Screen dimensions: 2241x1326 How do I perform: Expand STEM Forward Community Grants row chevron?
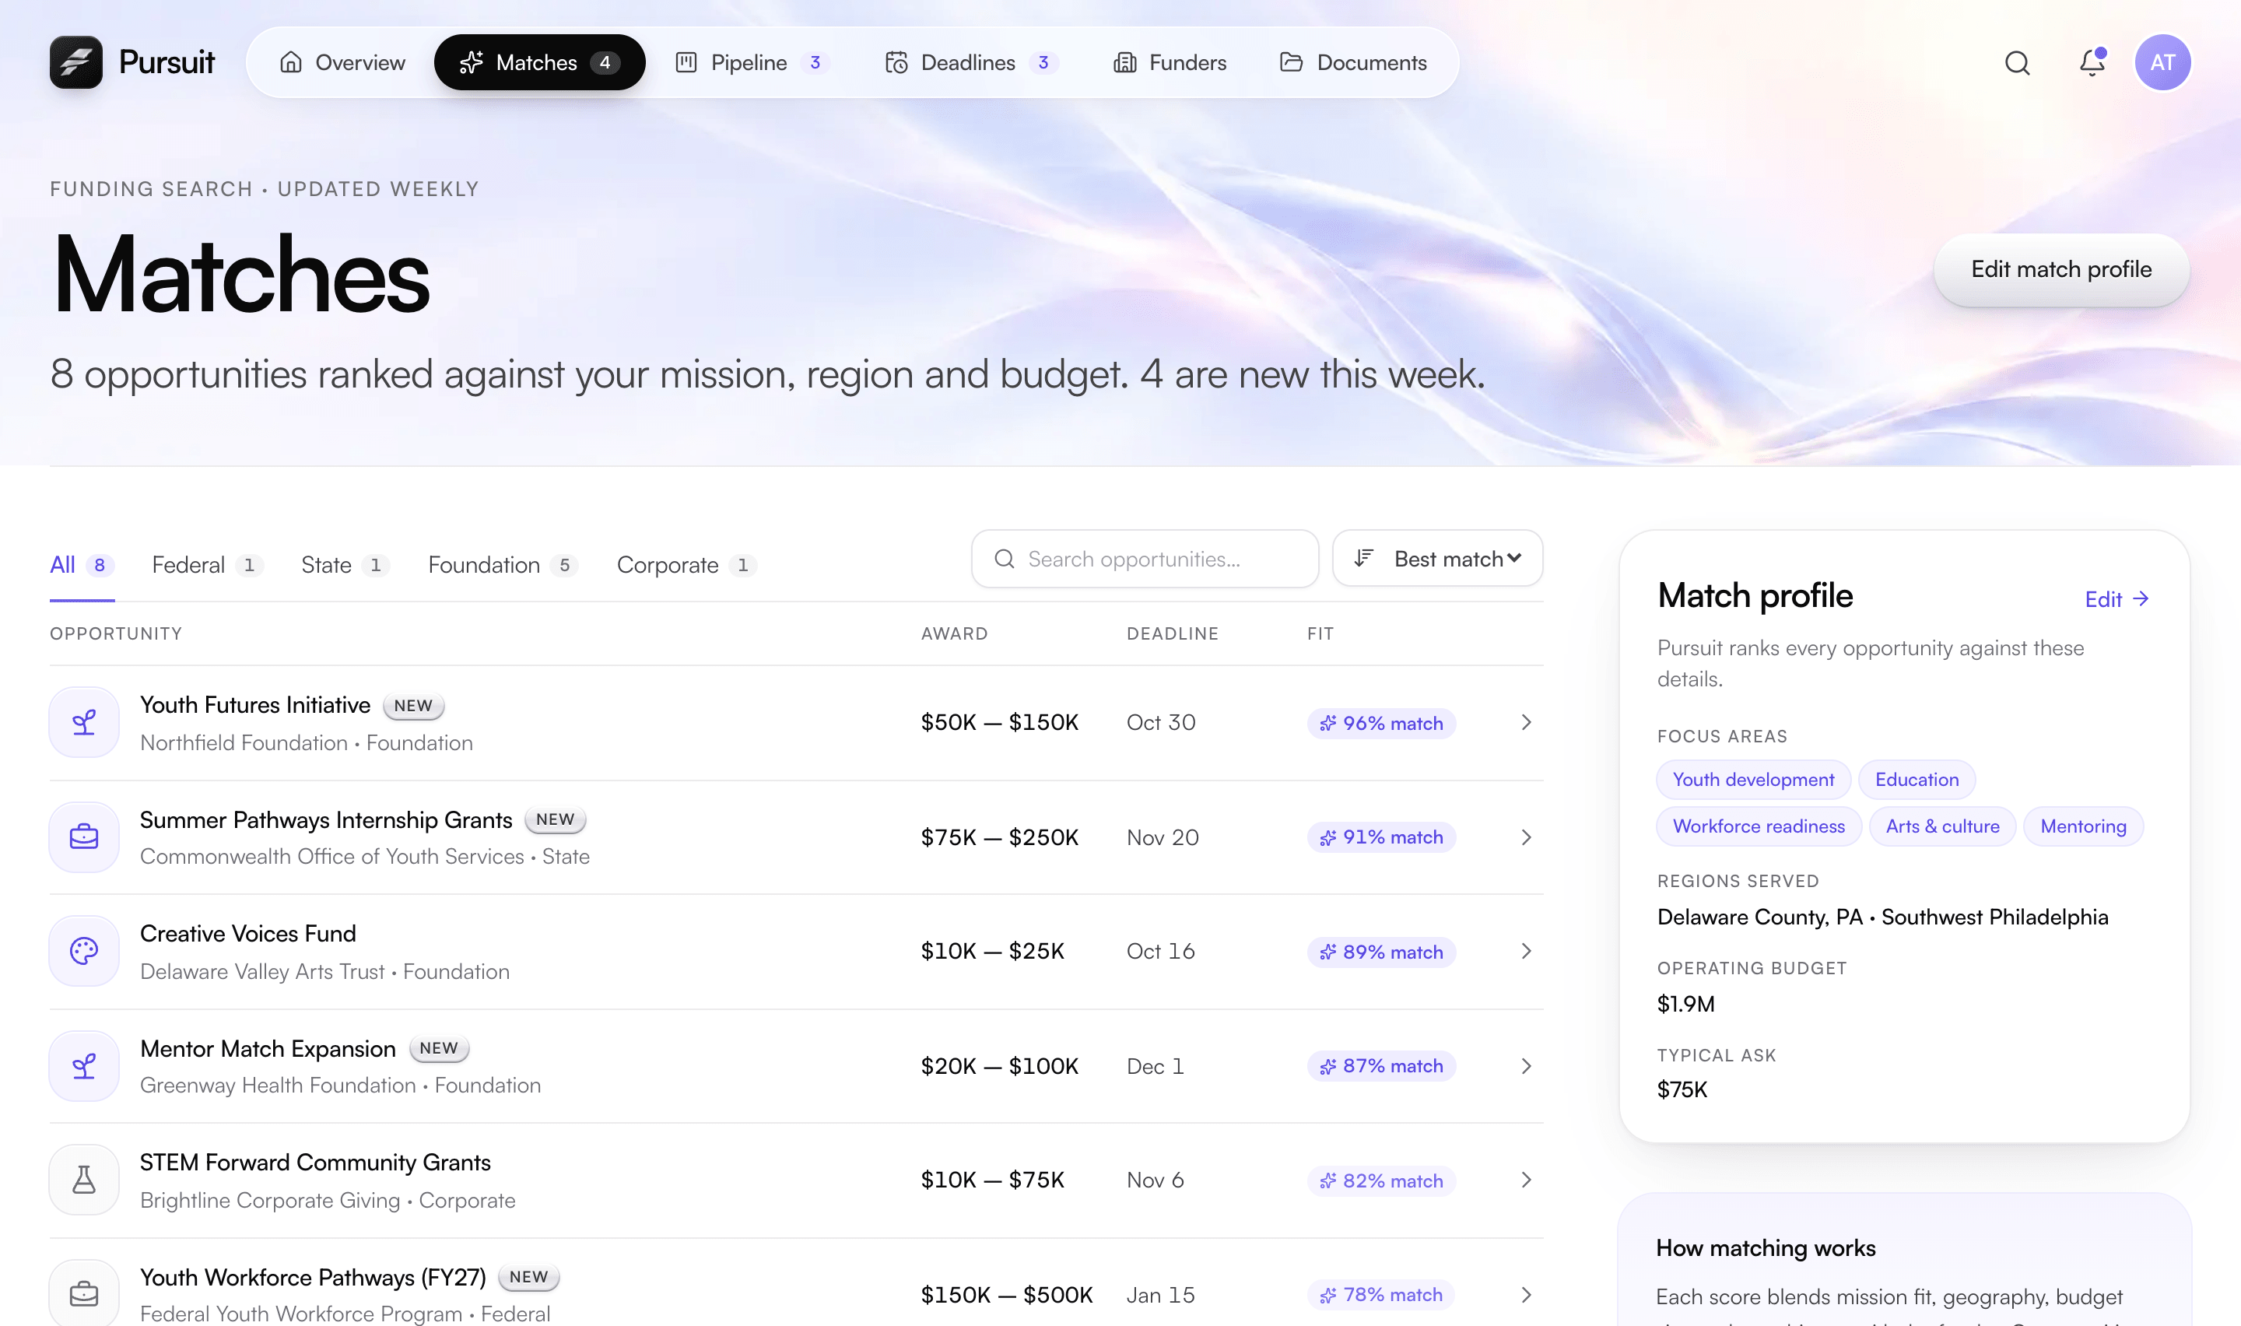[x=1526, y=1180]
